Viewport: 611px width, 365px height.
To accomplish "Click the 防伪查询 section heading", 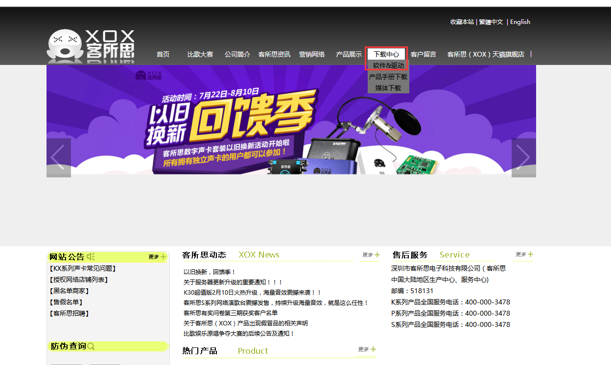I will coord(68,346).
